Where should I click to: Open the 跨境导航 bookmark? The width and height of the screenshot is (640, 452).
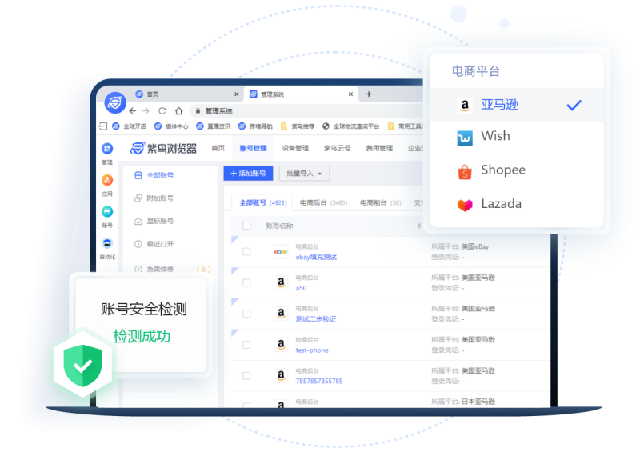click(255, 126)
